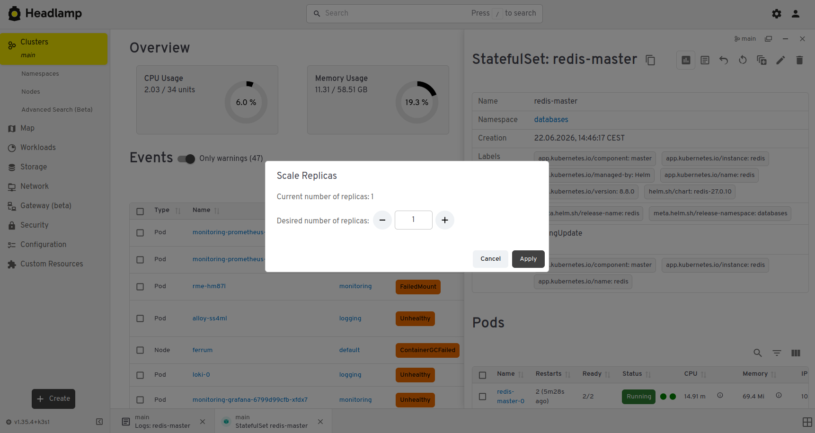
Task: Toggle the Only warnings switch
Action: pyautogui.click(x=186, y=159)
